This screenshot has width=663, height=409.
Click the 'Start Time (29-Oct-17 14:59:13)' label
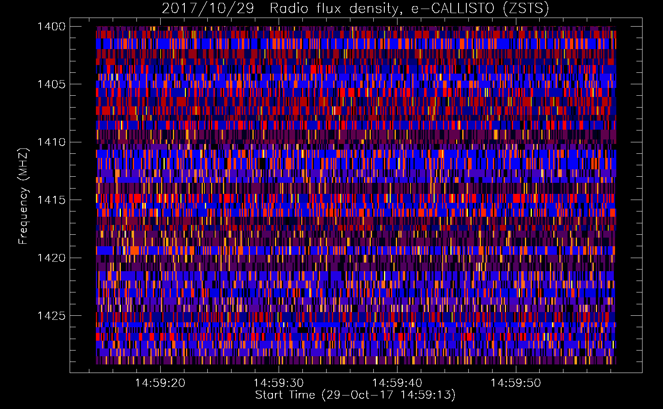(355, 395)
